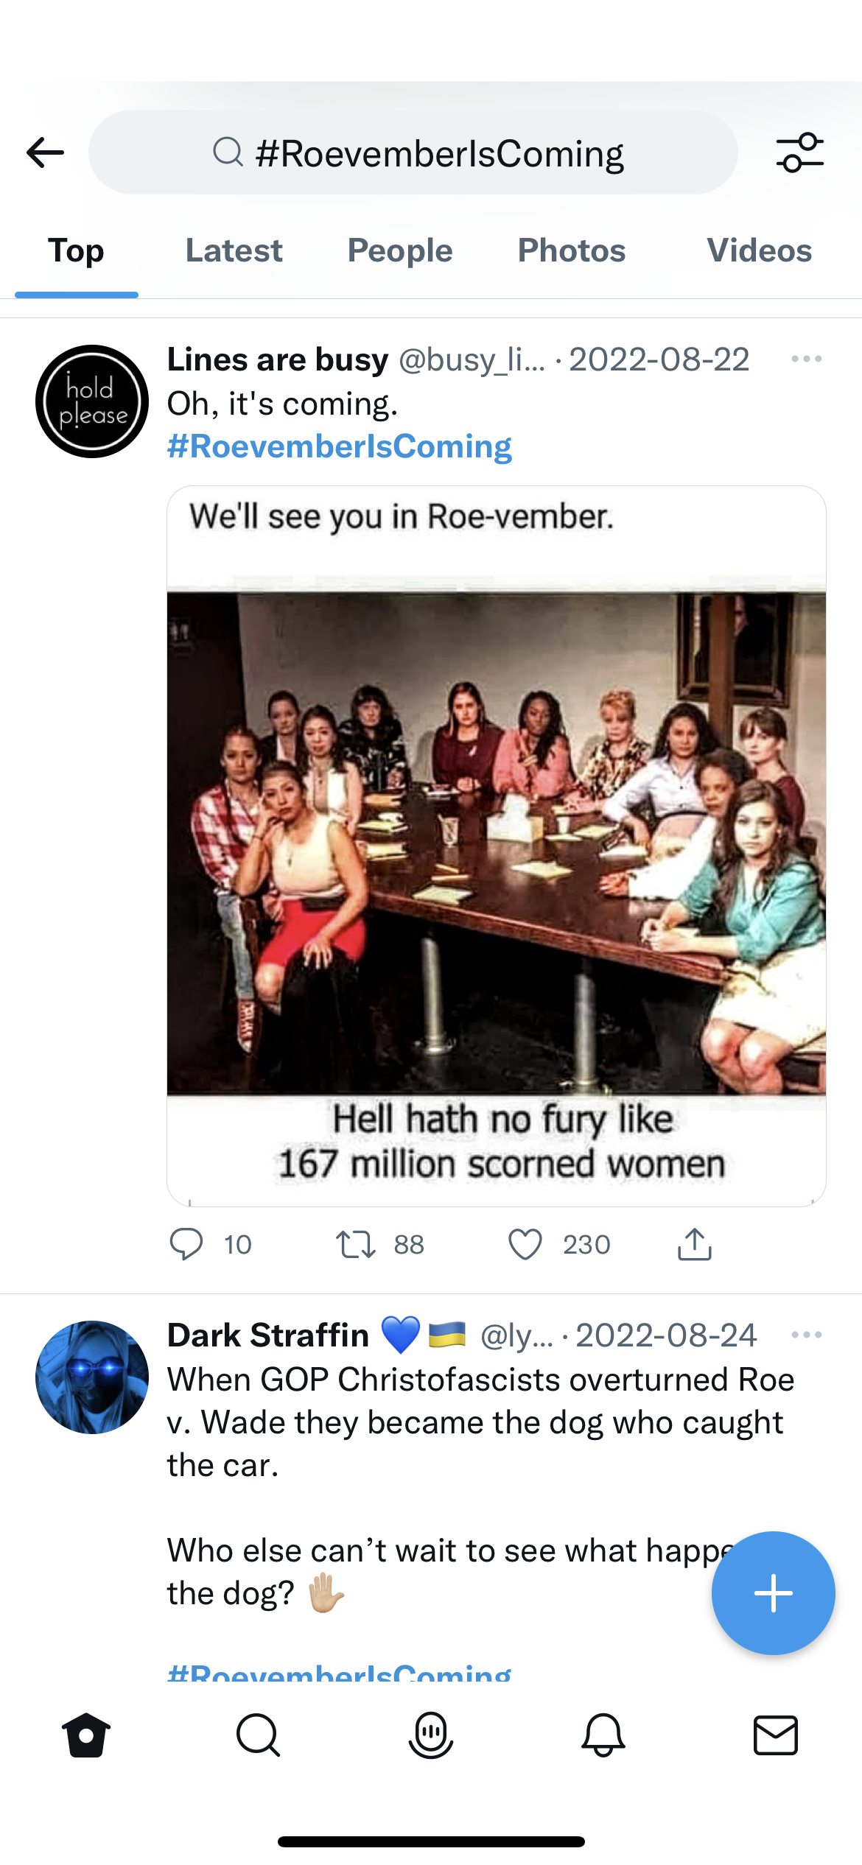
Task: Open more options for Lines are busy tweet
Action: (x=806, y=359)
